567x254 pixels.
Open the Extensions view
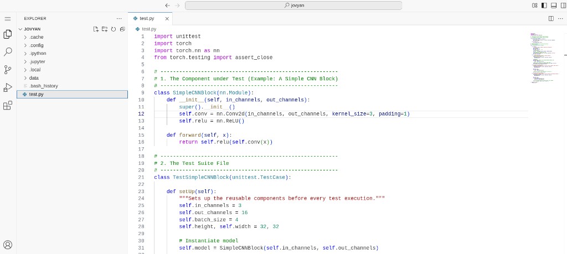[x=8, y=105]
